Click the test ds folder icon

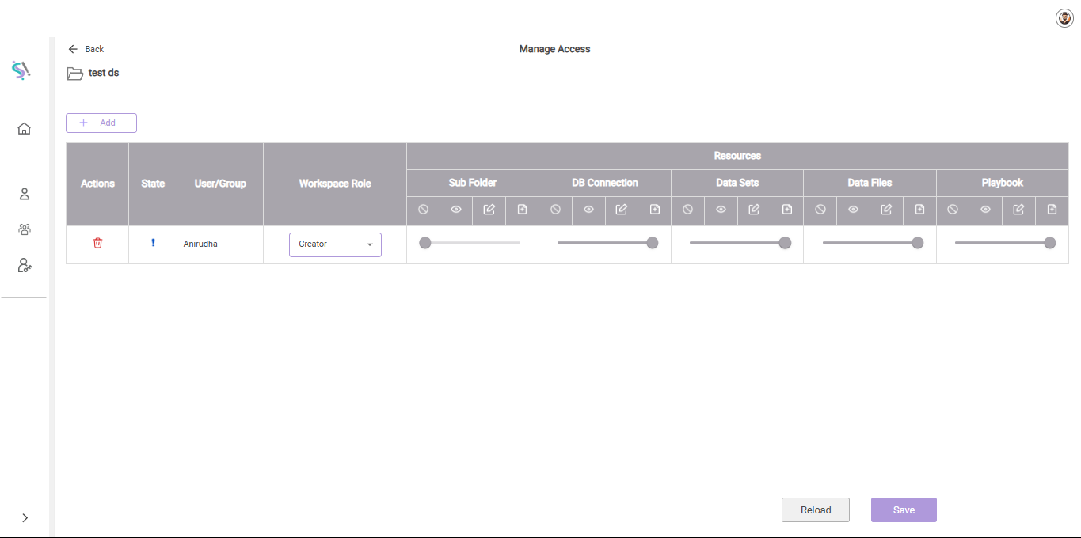(75, 74)
